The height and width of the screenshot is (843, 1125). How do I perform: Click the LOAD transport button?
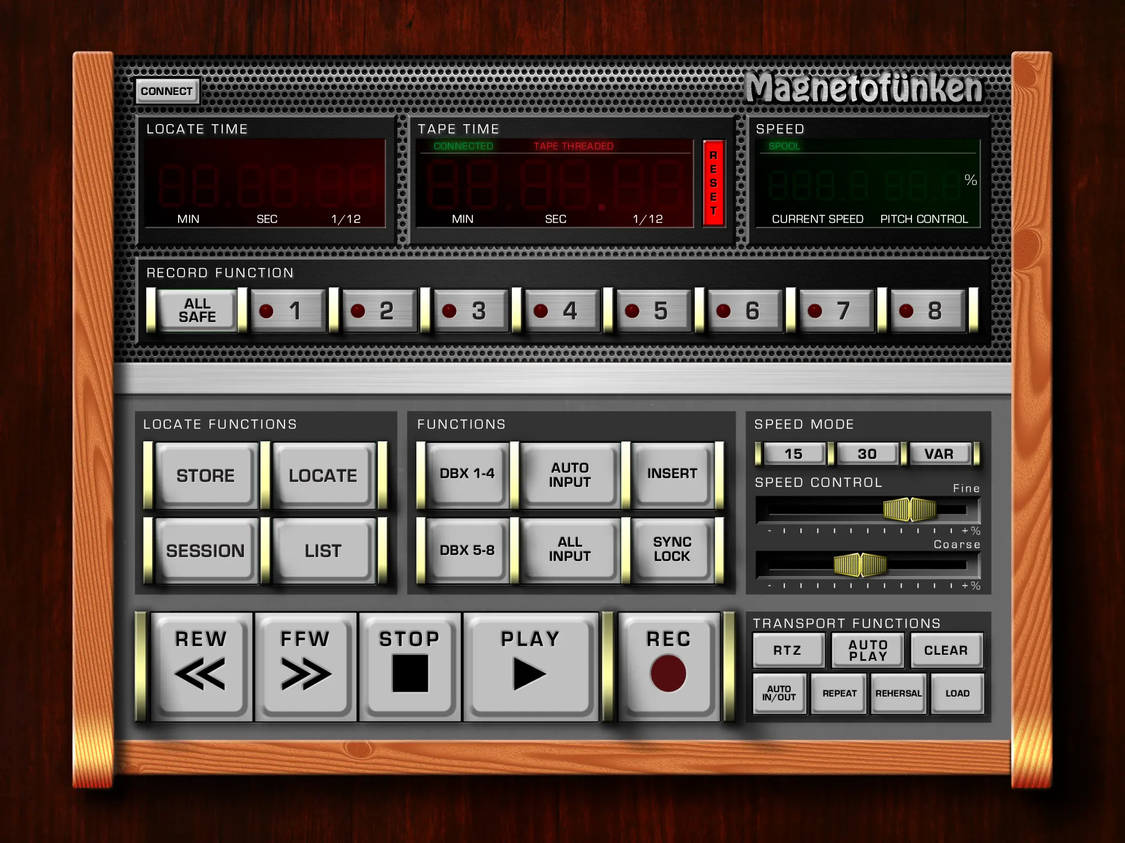957,694
